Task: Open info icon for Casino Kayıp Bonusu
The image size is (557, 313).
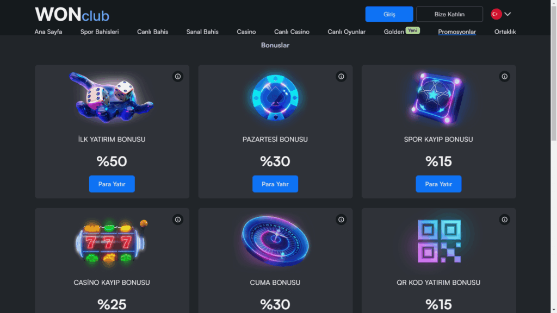Action: point(178,220)
